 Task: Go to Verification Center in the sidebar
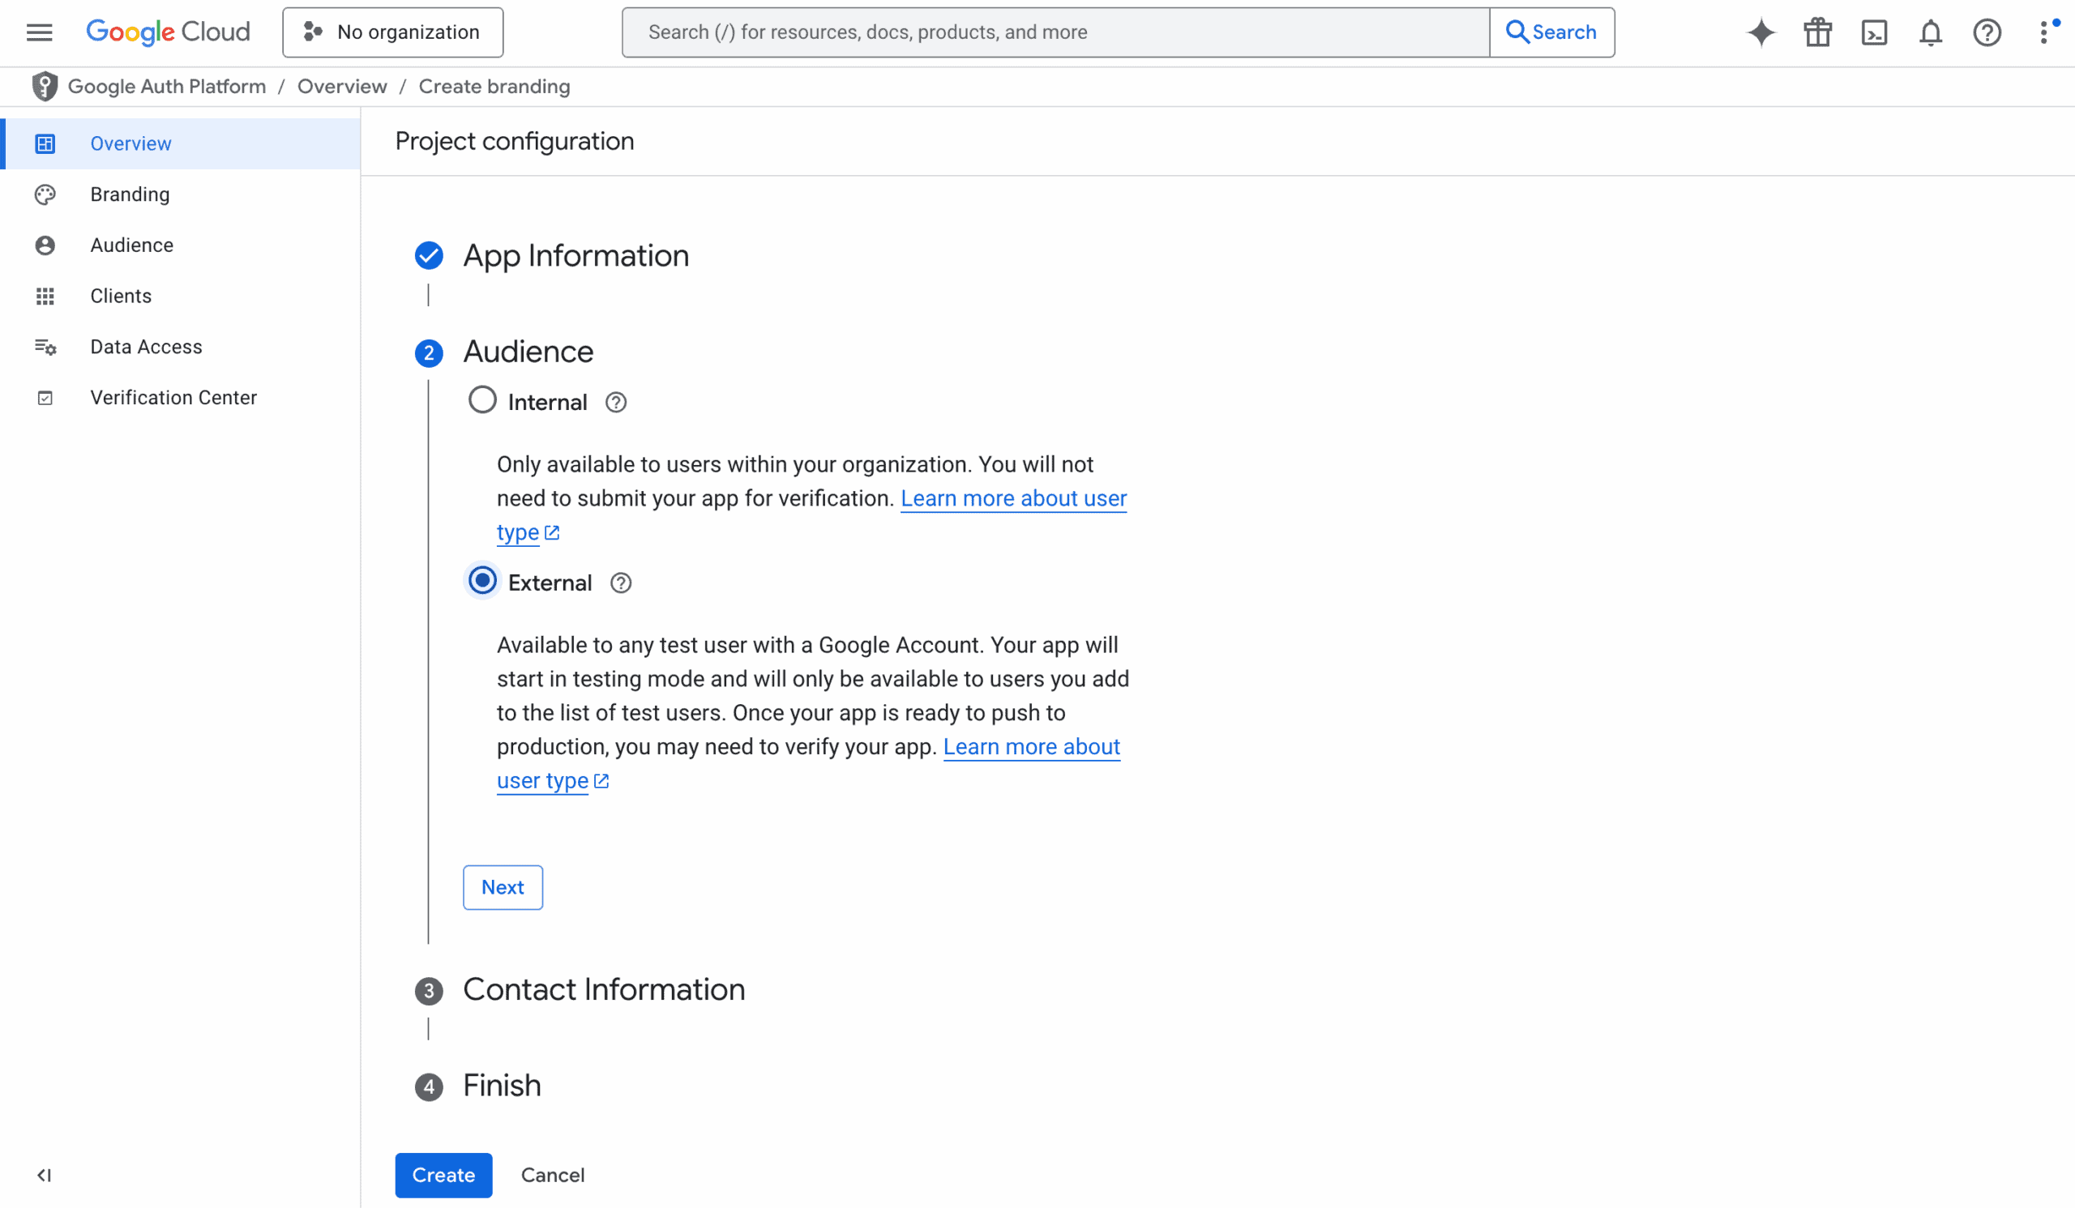pyautogui.click(x=180, y=399)
